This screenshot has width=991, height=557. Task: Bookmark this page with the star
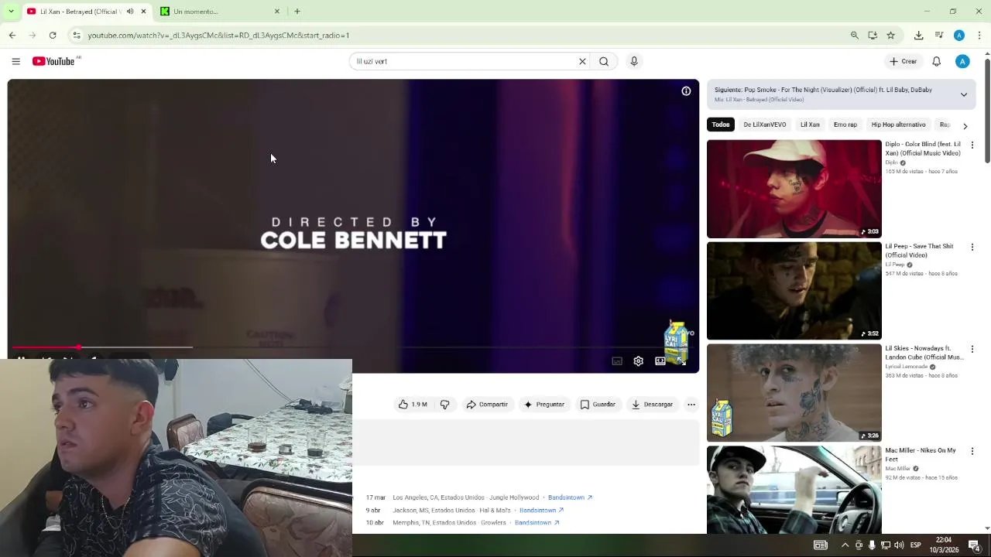890,35
